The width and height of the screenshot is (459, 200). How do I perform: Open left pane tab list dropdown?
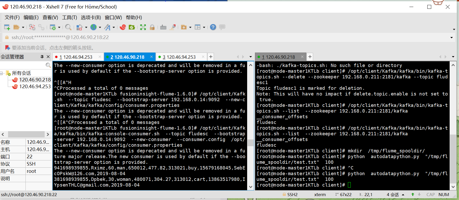[x=251, y=57]
